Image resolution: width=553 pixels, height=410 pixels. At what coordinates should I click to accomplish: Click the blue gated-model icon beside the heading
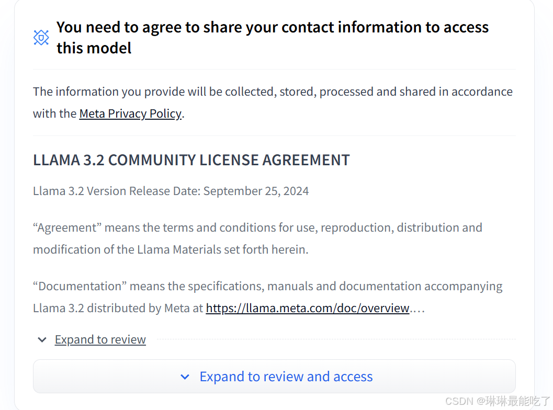pyautogui.click(x=41, y=37)
